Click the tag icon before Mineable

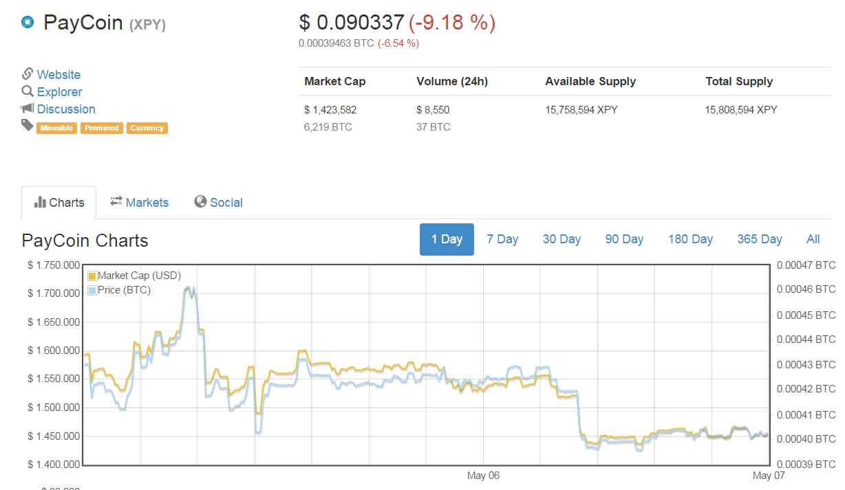[28, 125]
